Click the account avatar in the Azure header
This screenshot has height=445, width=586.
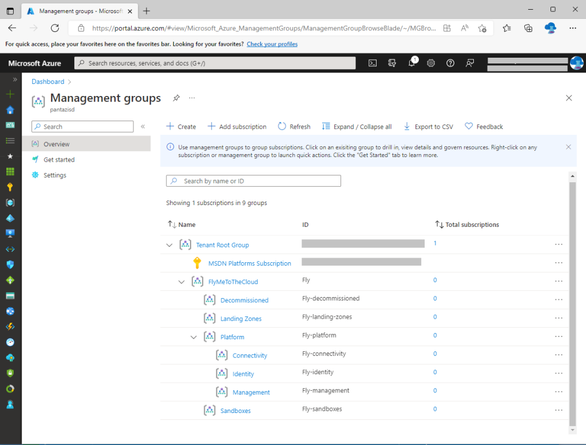click(x=577, y=63)
